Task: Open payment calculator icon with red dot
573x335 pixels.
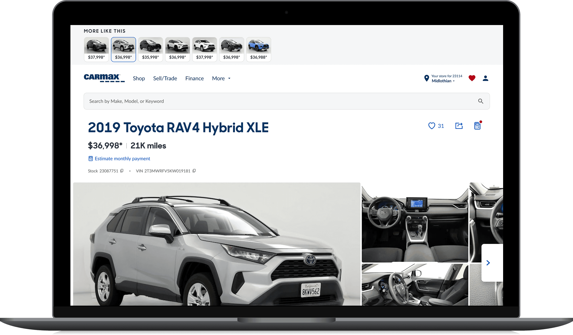Action: 477,125
